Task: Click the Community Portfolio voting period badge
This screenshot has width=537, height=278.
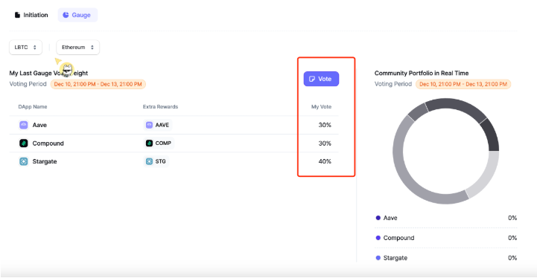Action: [x=463, y=84]
